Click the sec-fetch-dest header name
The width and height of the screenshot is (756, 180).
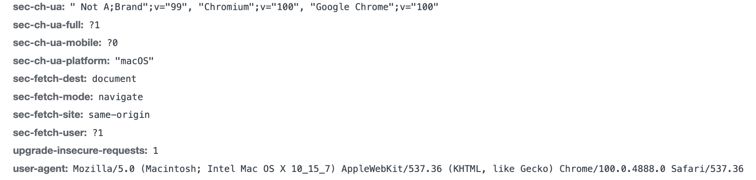pos(49,79)
